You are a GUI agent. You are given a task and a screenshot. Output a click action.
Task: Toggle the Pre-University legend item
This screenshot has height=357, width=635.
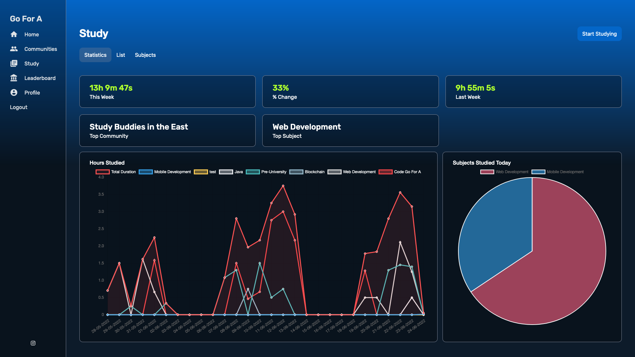click(x=266, y=172)
